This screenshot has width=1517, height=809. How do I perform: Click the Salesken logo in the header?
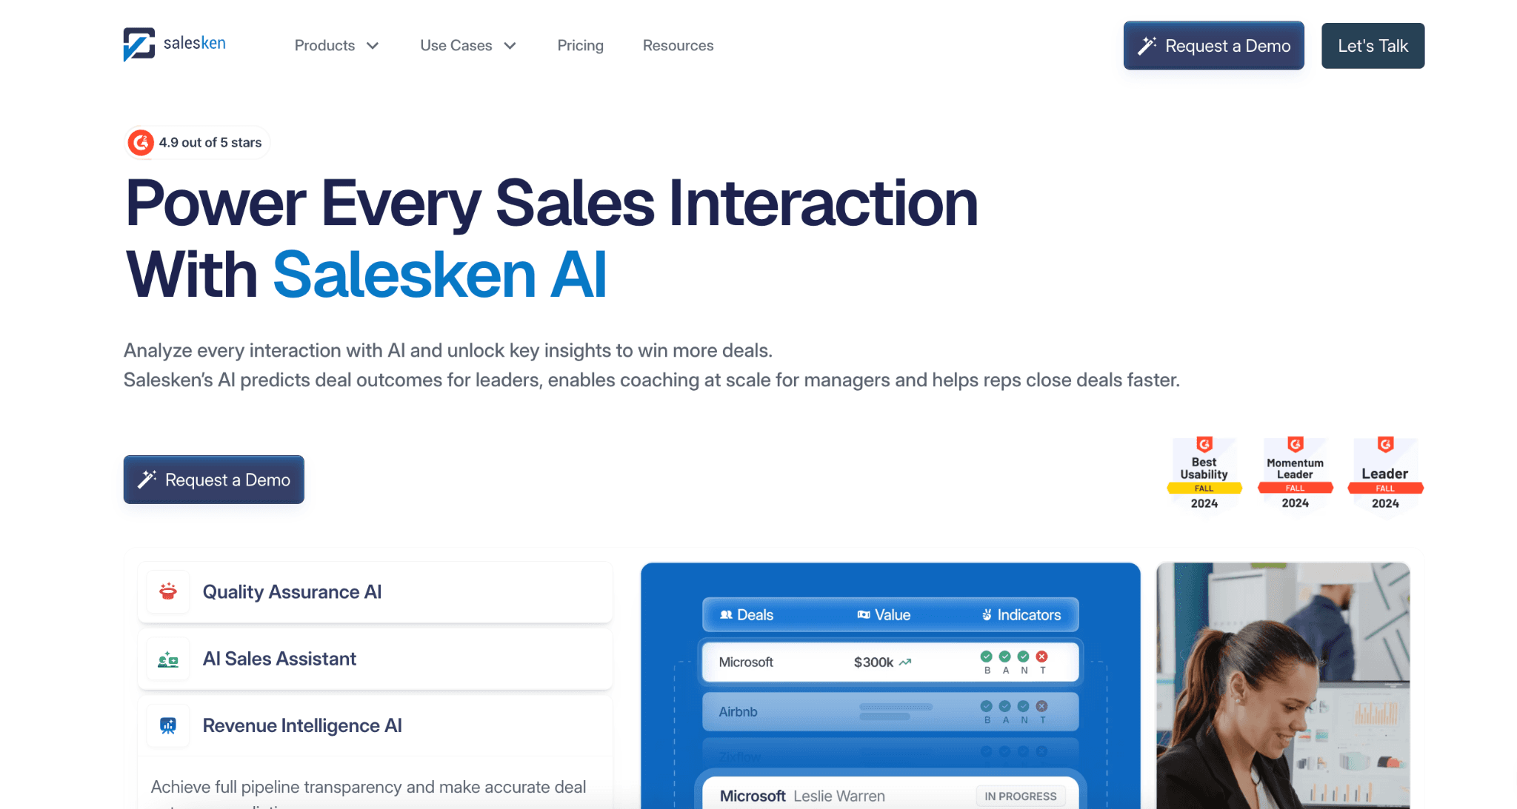click(x=173, y=44)
